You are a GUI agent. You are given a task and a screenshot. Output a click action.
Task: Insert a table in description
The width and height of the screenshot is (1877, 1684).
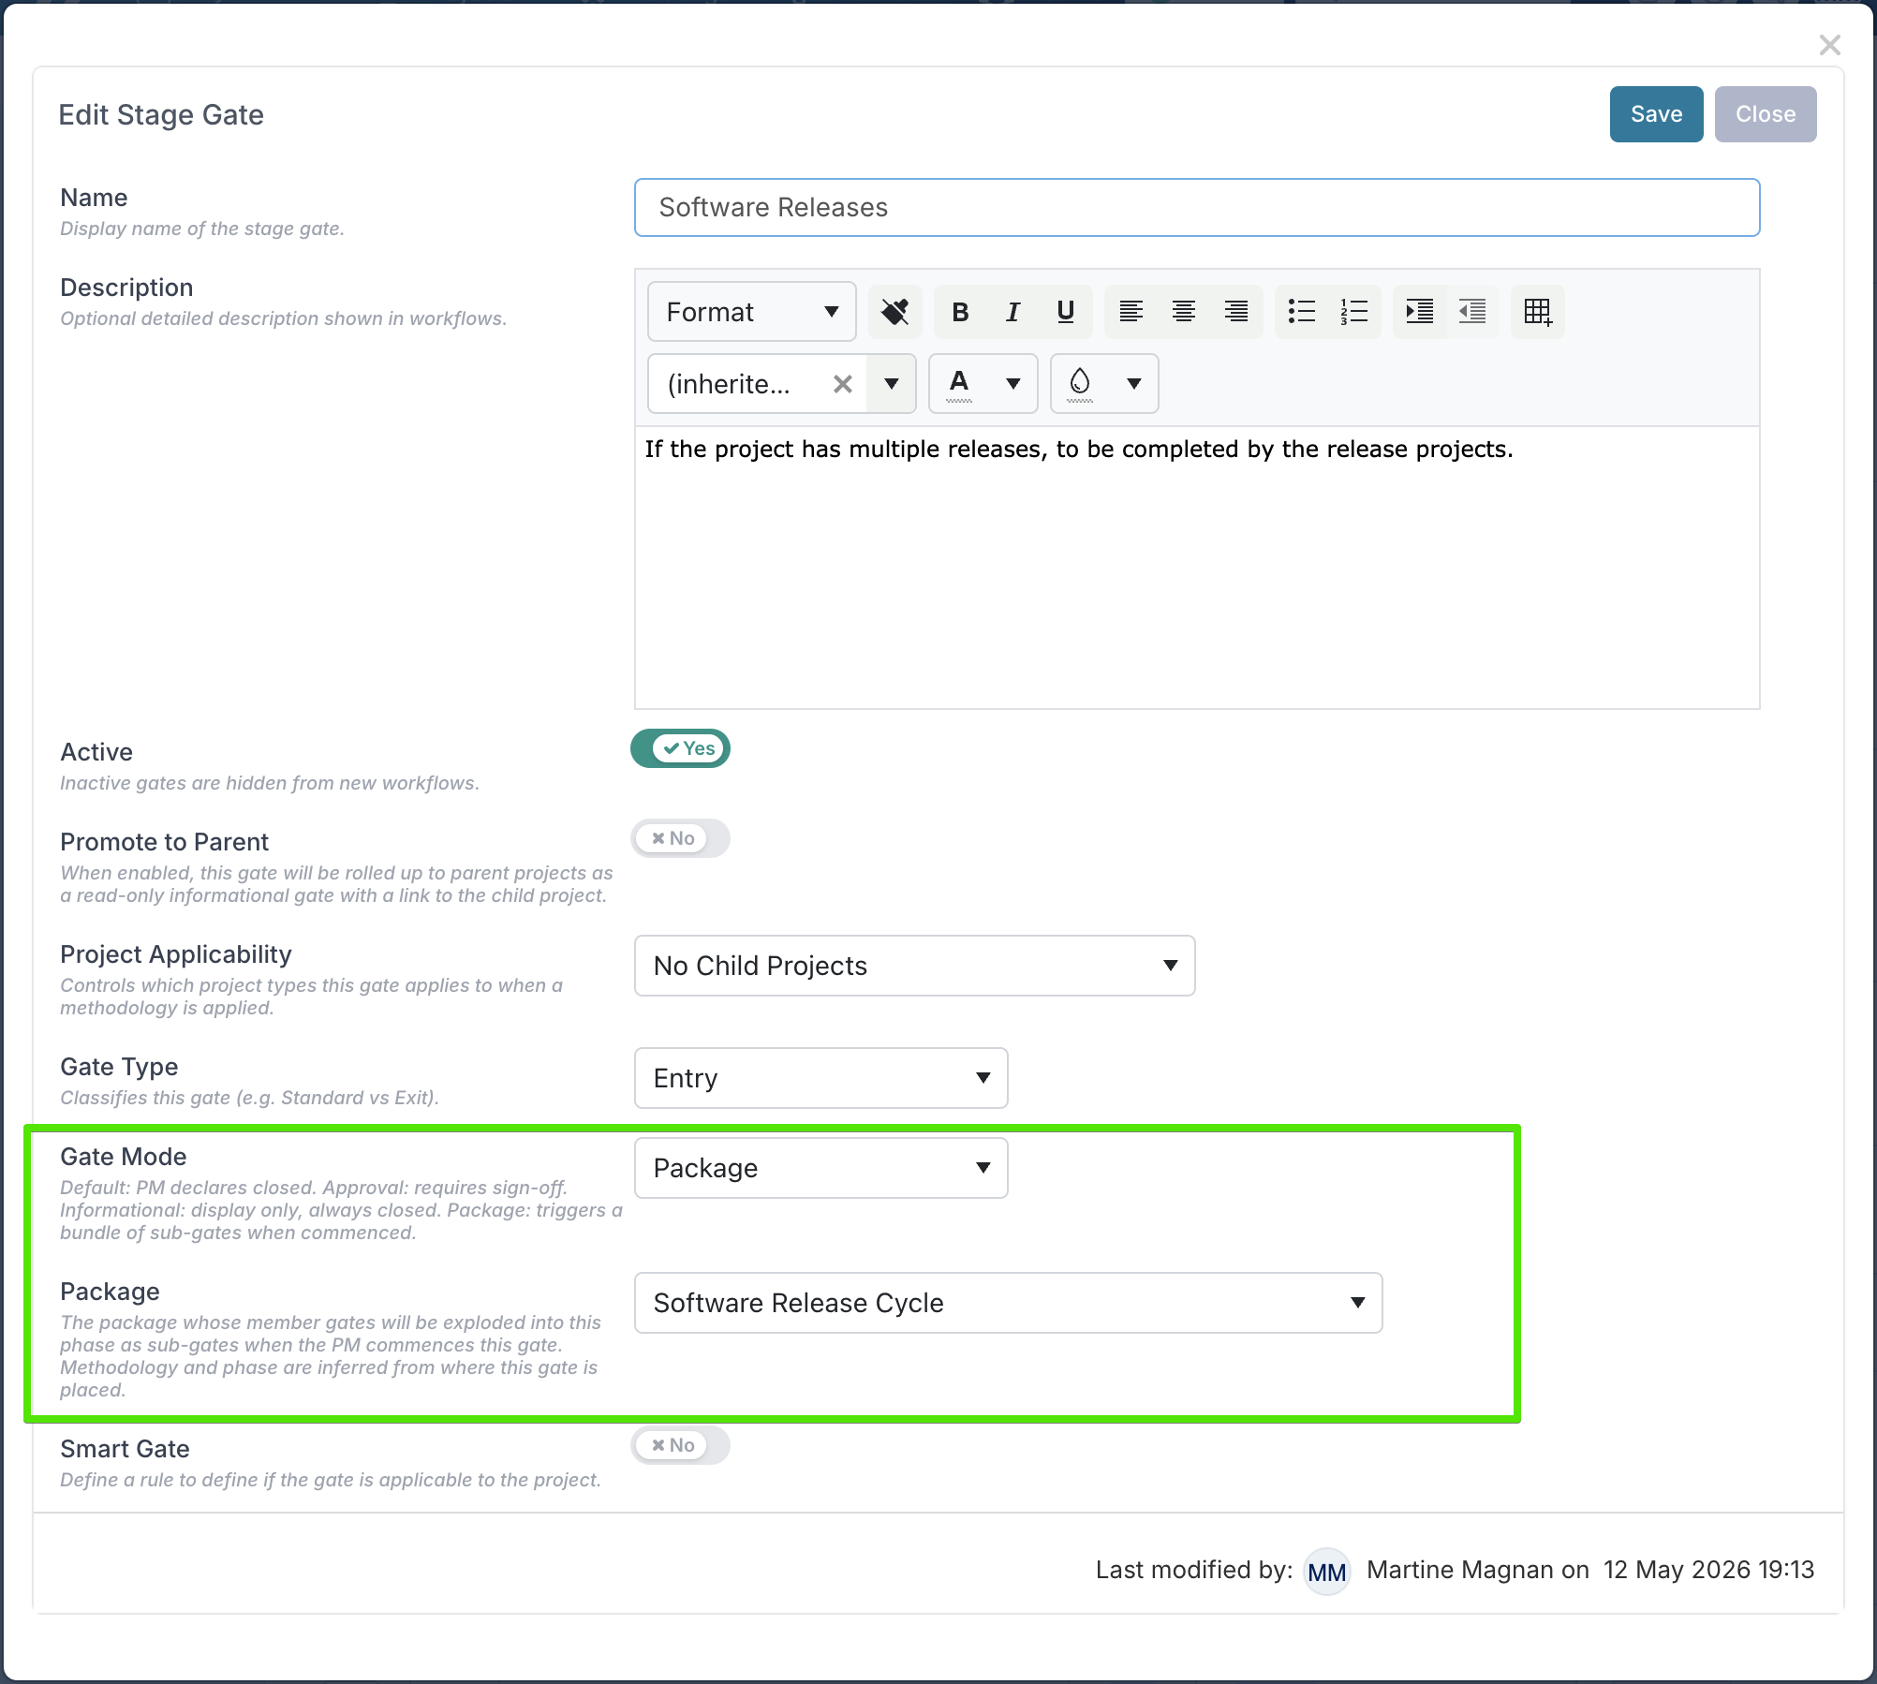pos(1537,312)
